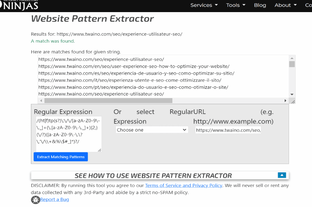This screenshot has width=312, height=207.
Task: Open the Services menu
Action: point(204,5)
